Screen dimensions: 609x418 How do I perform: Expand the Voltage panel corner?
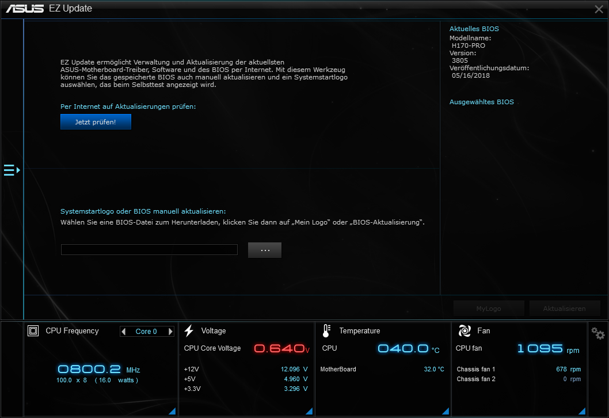coord(309,411)
